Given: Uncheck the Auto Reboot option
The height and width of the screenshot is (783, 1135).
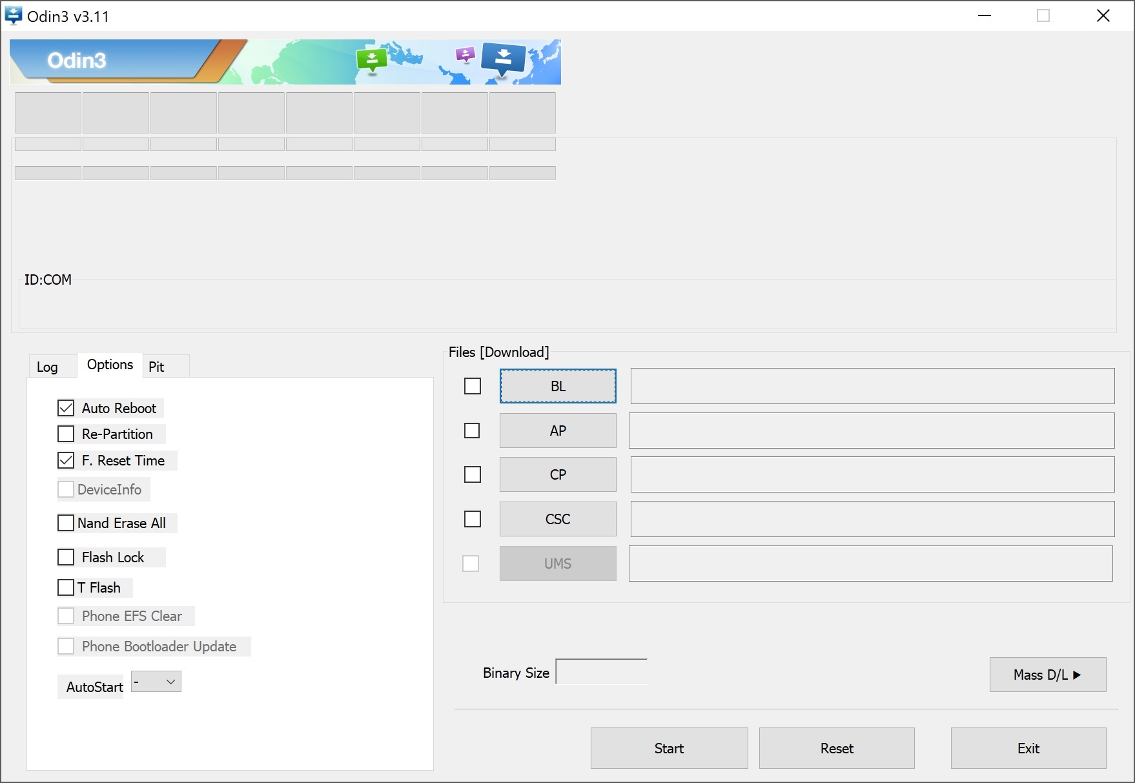Looking at the screenshot, I should (66, 408).
